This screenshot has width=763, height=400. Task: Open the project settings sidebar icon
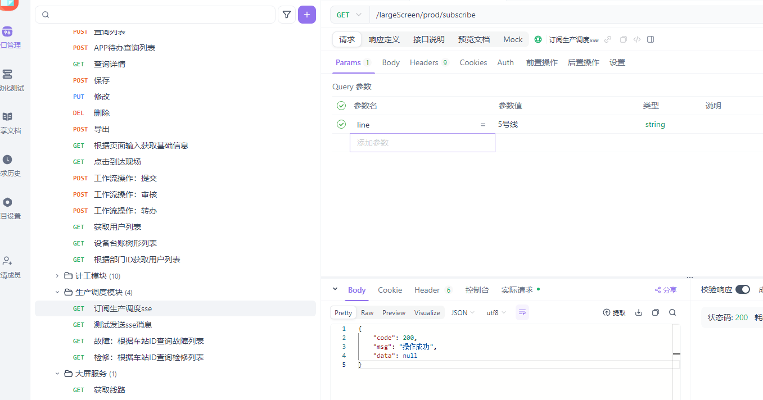7,202
